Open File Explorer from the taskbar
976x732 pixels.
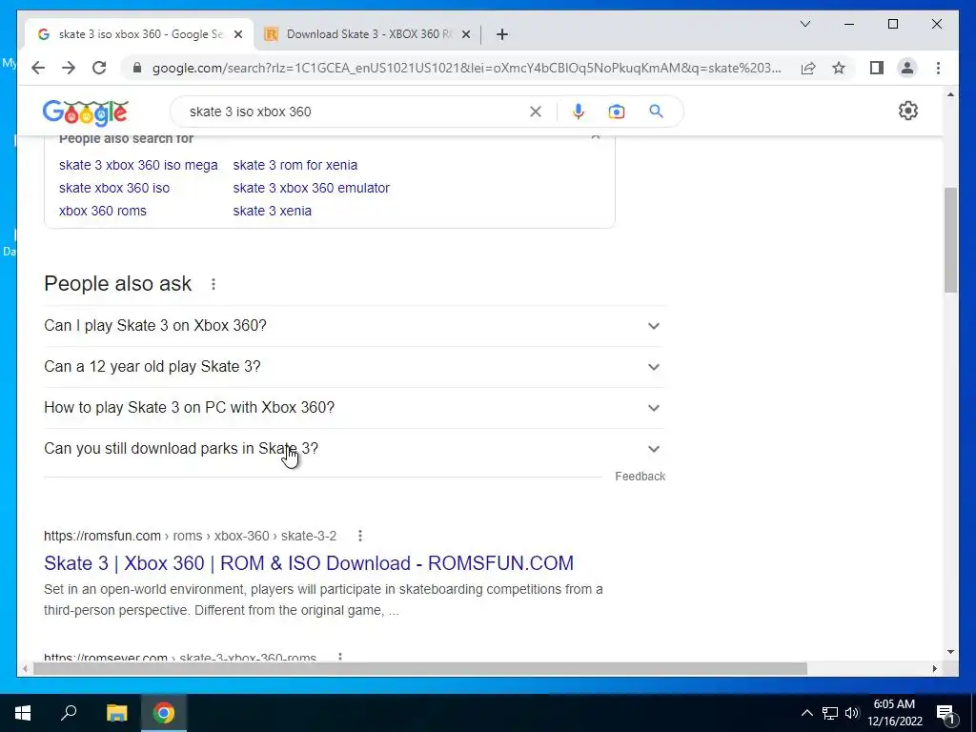116,713
